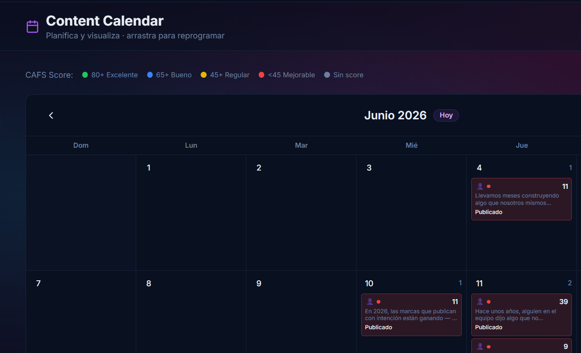Click the "Junio 2026" month title
This screenshot has height=353, width=581.
[395, 115]
